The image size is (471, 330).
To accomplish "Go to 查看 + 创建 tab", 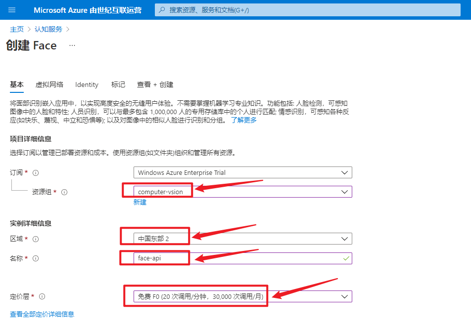I will pyautogui.click(x=155, y=84).
